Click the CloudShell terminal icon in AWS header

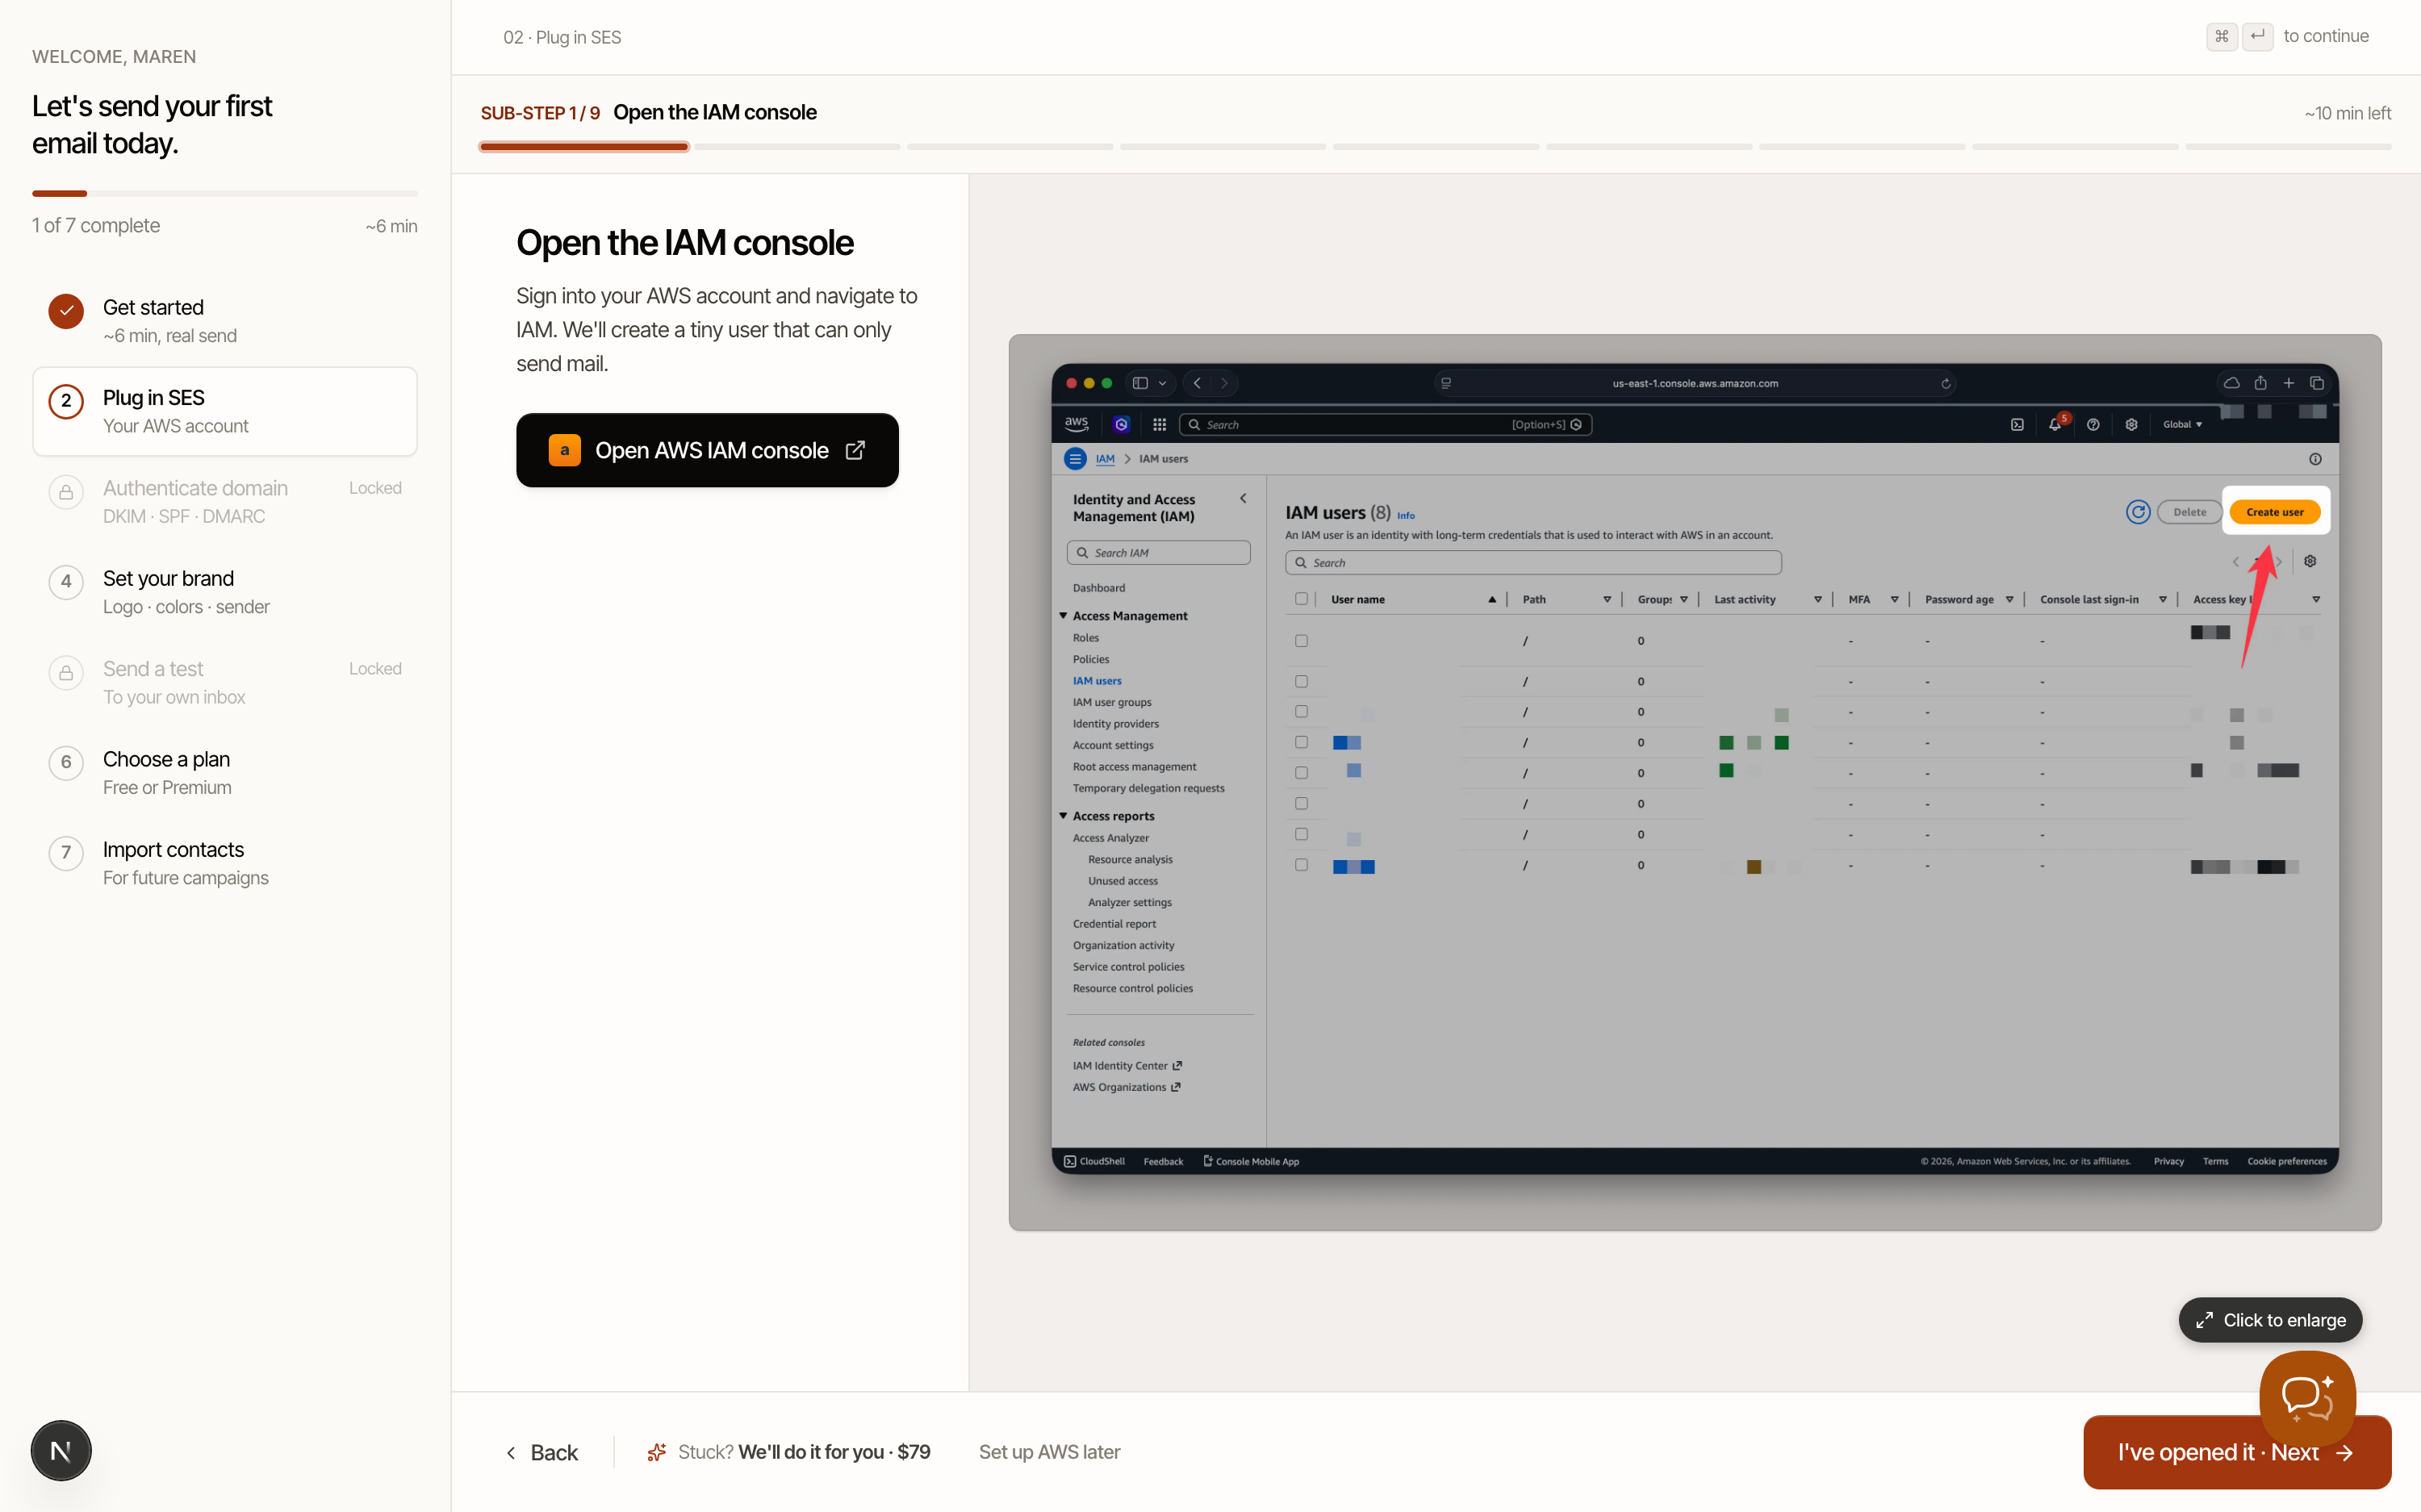click(x=2017, y=424)
